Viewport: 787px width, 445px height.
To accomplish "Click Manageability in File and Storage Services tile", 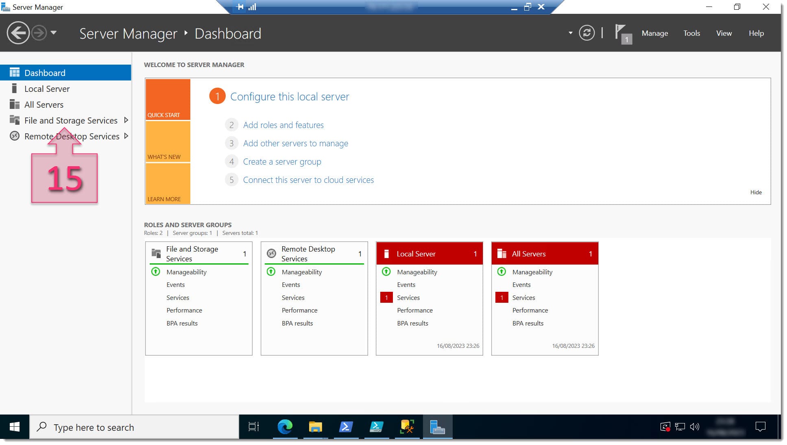I will [x=186, y=272].
